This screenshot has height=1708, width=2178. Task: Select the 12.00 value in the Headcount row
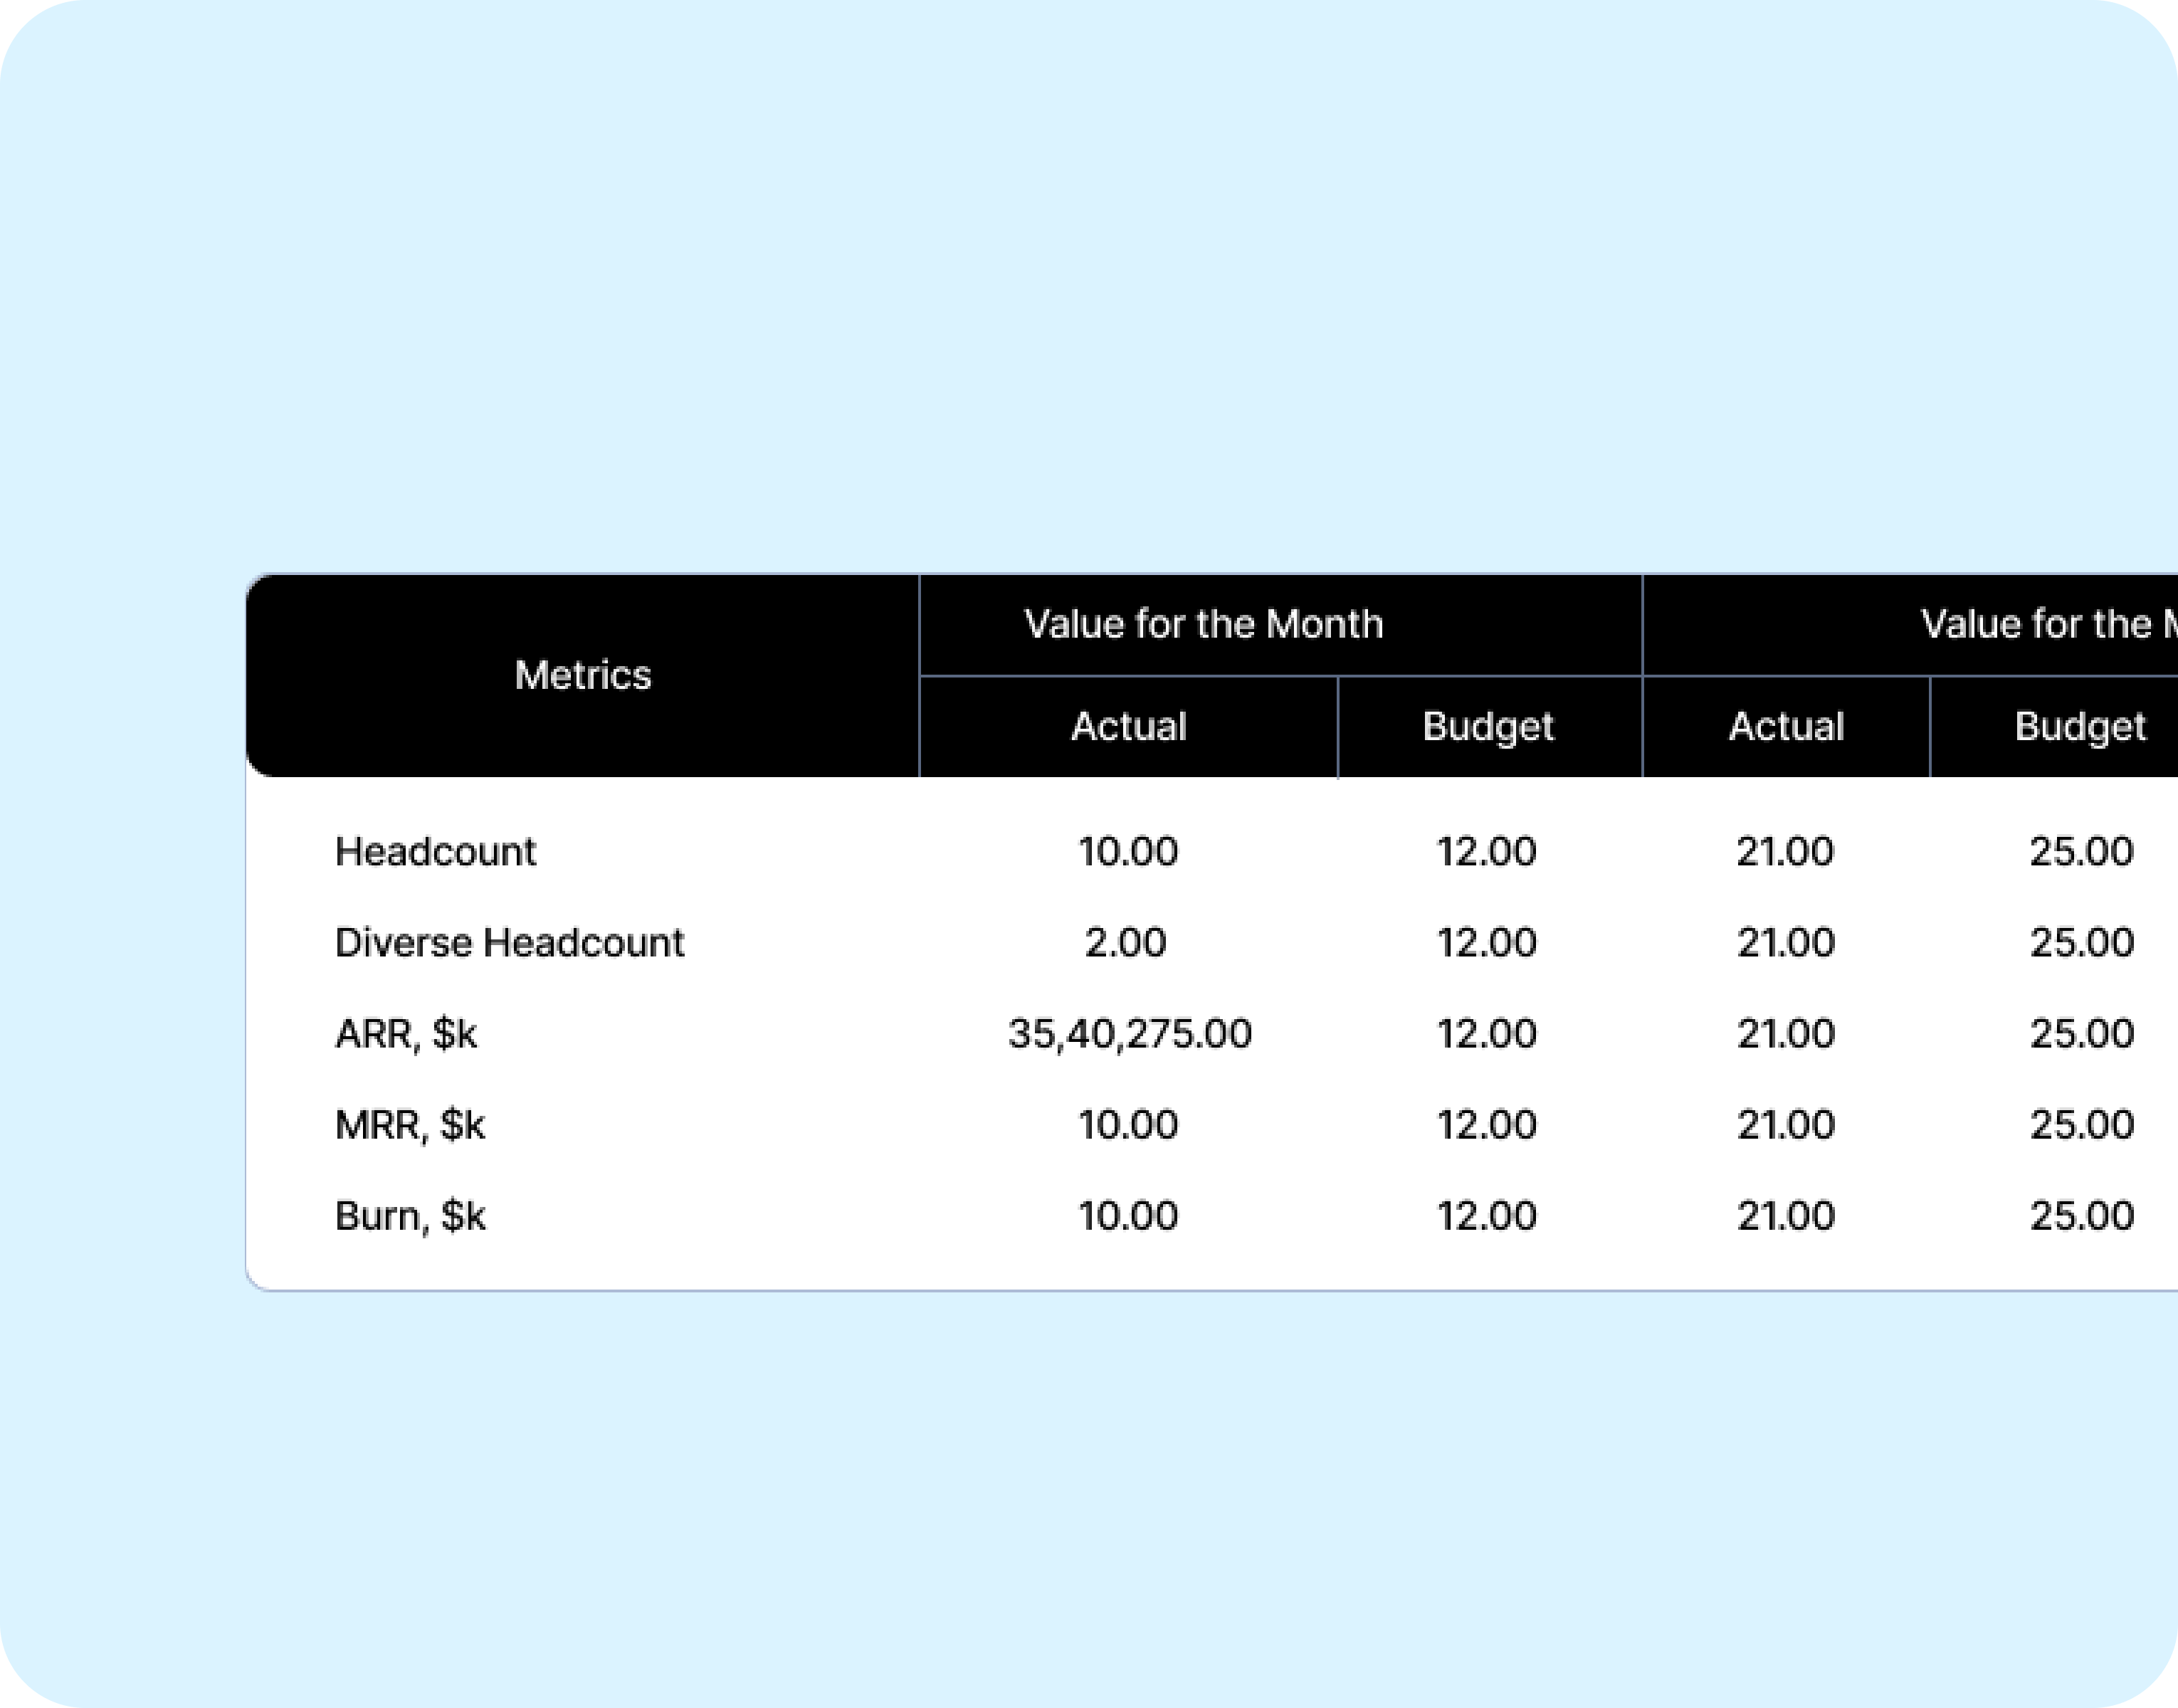pos(1486,851)
